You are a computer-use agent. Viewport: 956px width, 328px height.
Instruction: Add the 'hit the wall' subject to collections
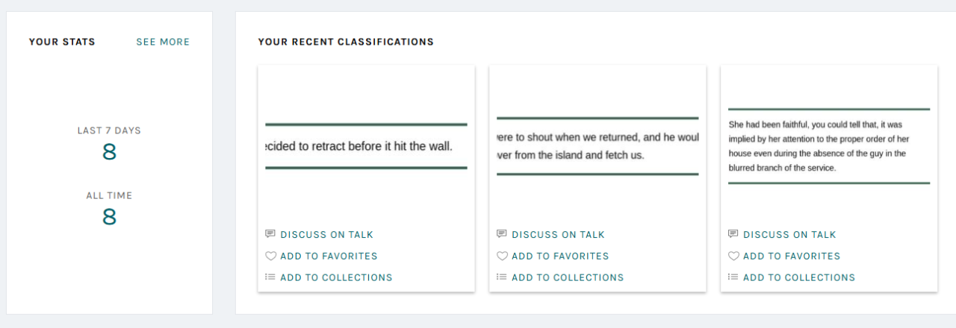(x=336, y=278)
